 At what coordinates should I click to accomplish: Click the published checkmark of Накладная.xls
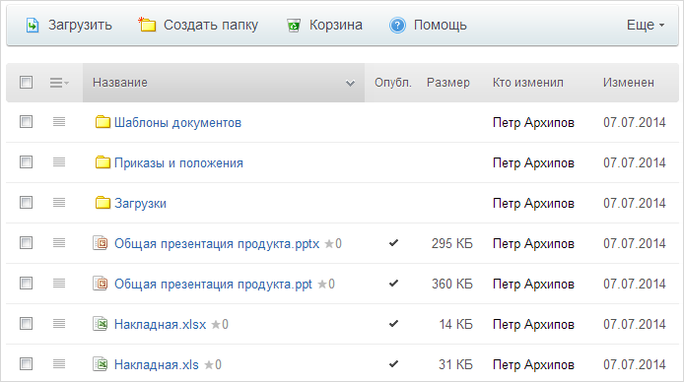(x=393, y=363)
